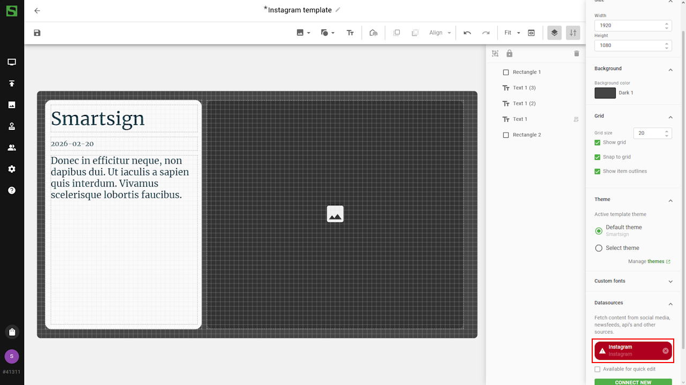This screenshot has width=686, height=385.
Task: Select the add text tool
Action: [350, 33]
